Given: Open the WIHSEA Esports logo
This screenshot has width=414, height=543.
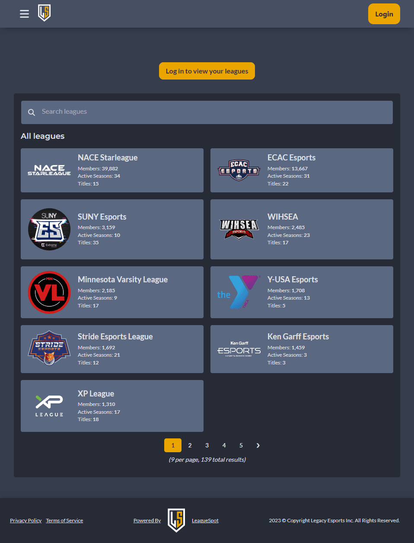Looking at the screenshot, I should (239, 229).
